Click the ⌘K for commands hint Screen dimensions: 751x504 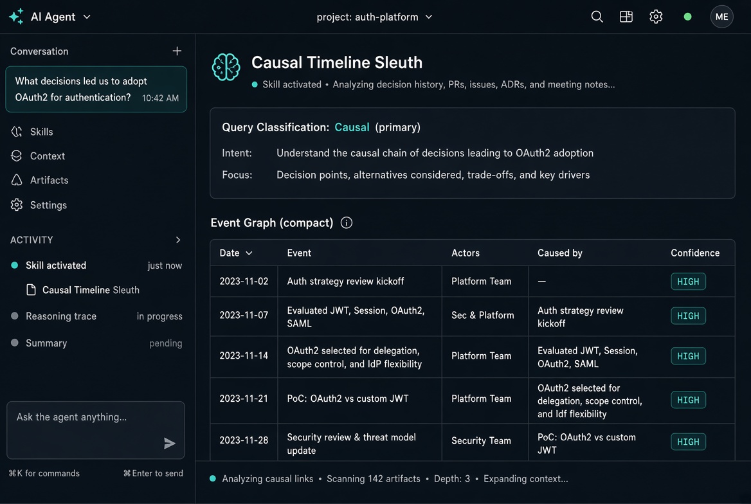(44, 473)
